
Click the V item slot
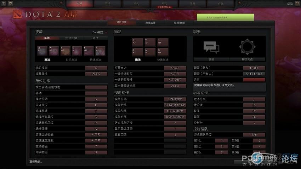coord(150,42)
